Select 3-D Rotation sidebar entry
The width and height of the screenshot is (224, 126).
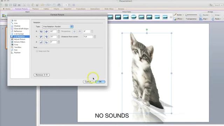pos(20,36)
